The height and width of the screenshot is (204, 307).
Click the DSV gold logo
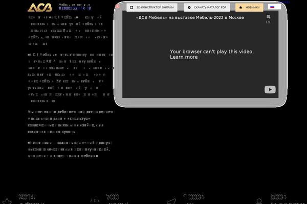tap(40, 8)
